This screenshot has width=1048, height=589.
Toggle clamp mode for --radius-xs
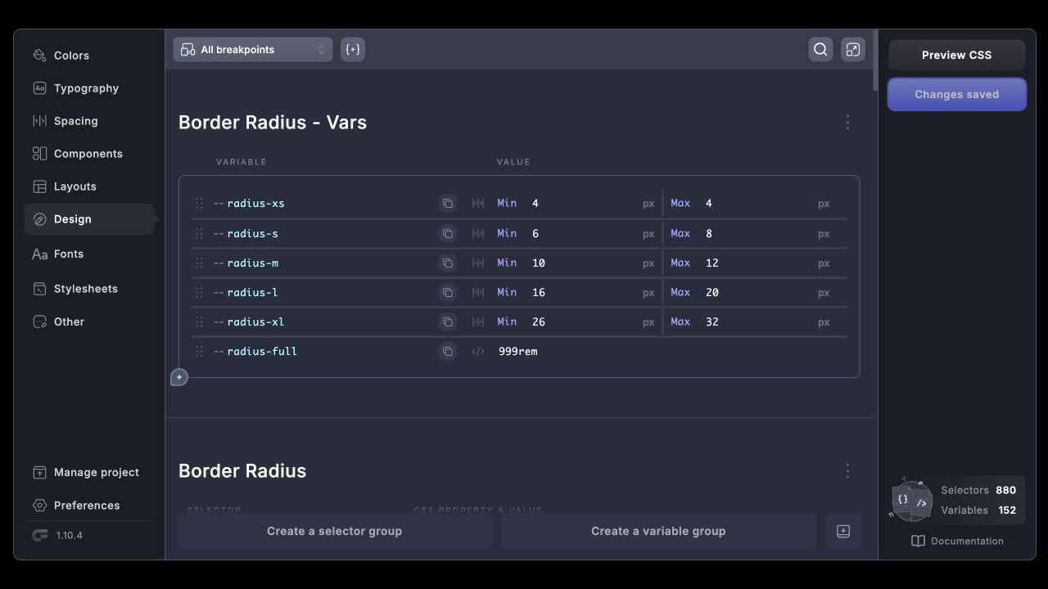(478, 204)
